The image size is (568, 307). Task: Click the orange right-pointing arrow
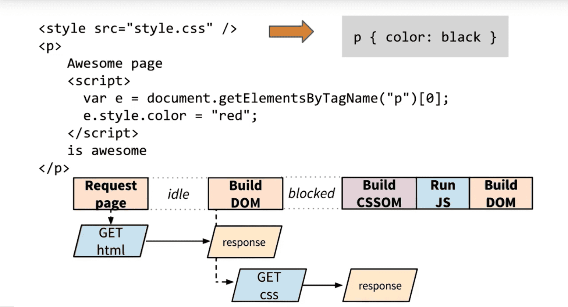(x=291, y=32)
